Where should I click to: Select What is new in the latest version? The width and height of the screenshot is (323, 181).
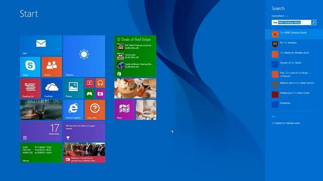coord(297,83)
